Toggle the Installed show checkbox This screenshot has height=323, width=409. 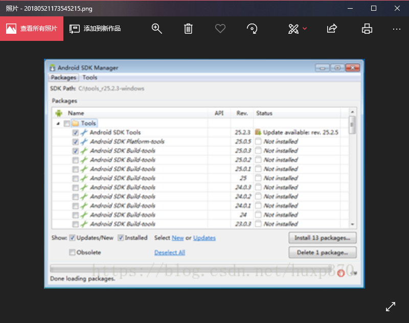pos(121,238)
